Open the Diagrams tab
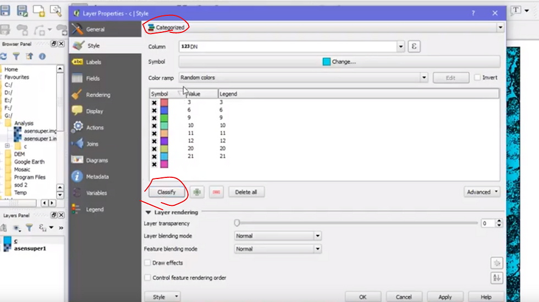539x302 pixels. tap(105, 160)
